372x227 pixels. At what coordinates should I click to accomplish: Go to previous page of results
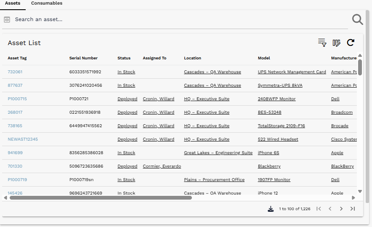(330, 209)
